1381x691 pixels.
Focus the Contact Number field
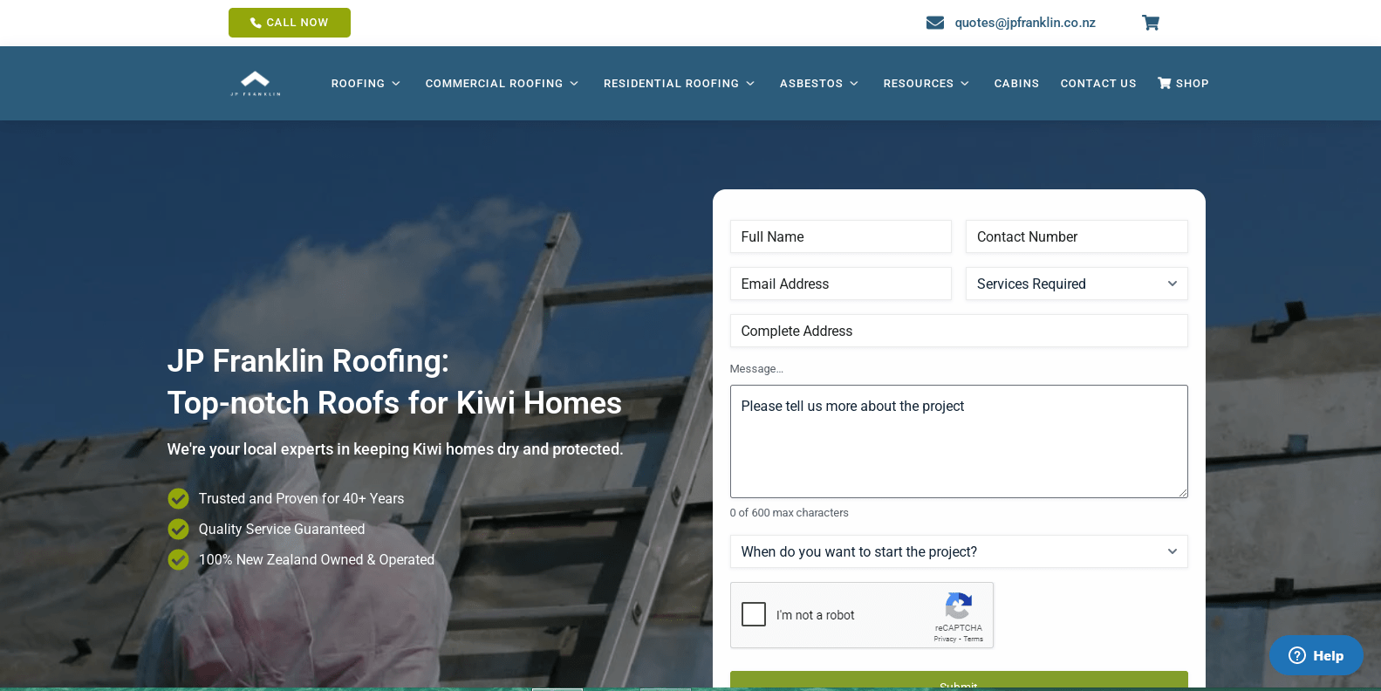[1077, 236]
